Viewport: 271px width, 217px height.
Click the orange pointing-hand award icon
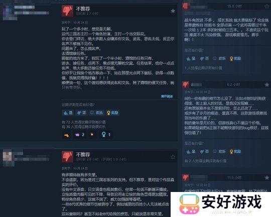(67, 135)
